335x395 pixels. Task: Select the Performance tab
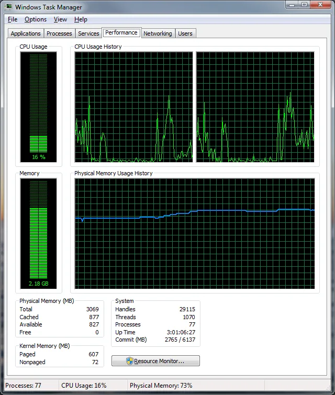pos(121,33)
